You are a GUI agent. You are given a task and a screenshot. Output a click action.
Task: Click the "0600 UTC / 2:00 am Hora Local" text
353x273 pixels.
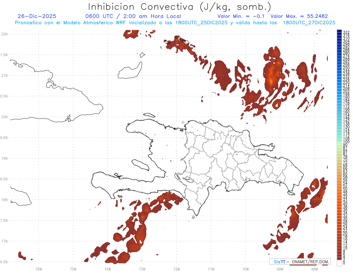133,16
